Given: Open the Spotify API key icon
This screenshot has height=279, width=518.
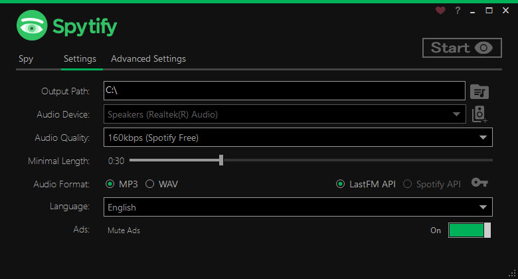Looking at the screenshot, I should (x=479, y=183).
